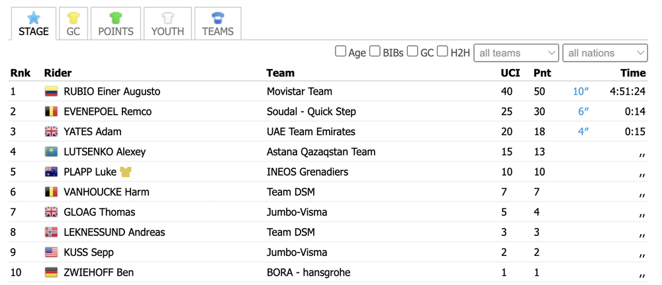
Task: Open rider EVENEPOEL Remco's page
Action: 108,111
